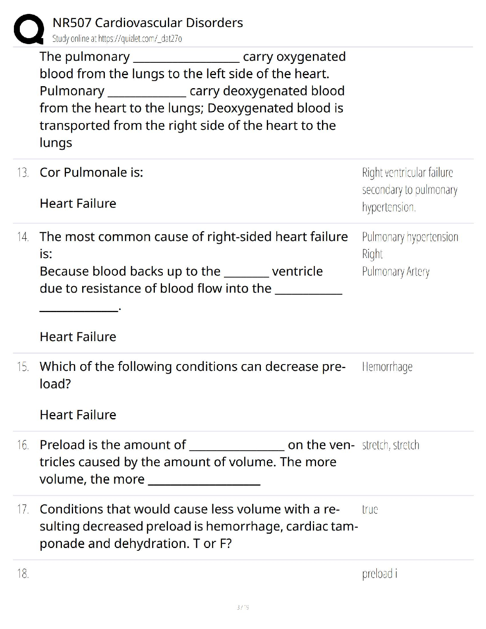Click question number 18
The height and width of the screenshot is (629, 486).
point(23,574)
